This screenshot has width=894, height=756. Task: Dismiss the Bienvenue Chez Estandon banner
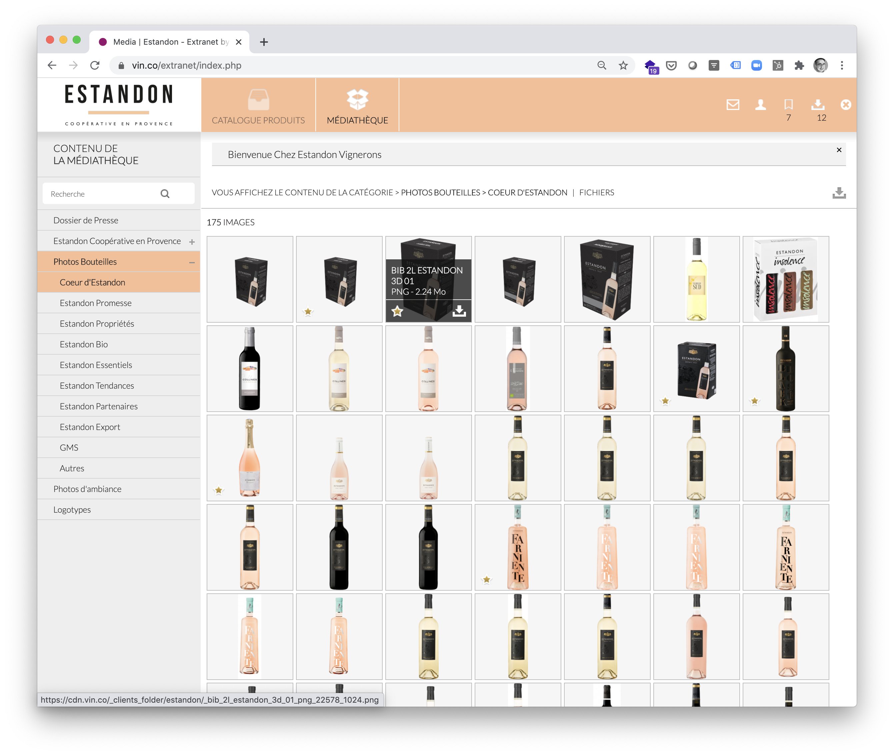(839, 150)
